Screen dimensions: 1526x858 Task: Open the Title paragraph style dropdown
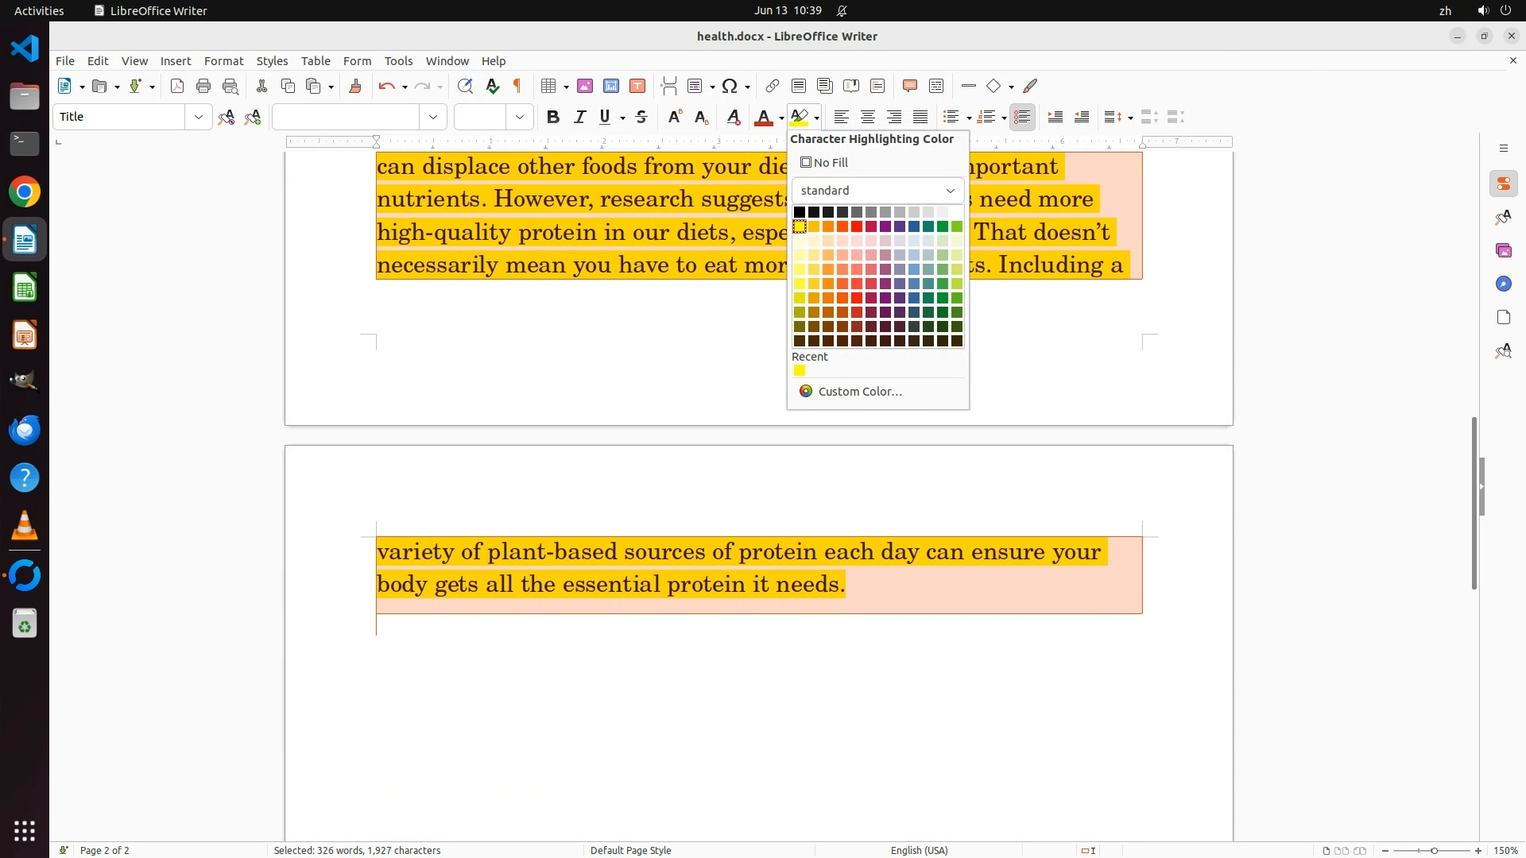point(198,118)
